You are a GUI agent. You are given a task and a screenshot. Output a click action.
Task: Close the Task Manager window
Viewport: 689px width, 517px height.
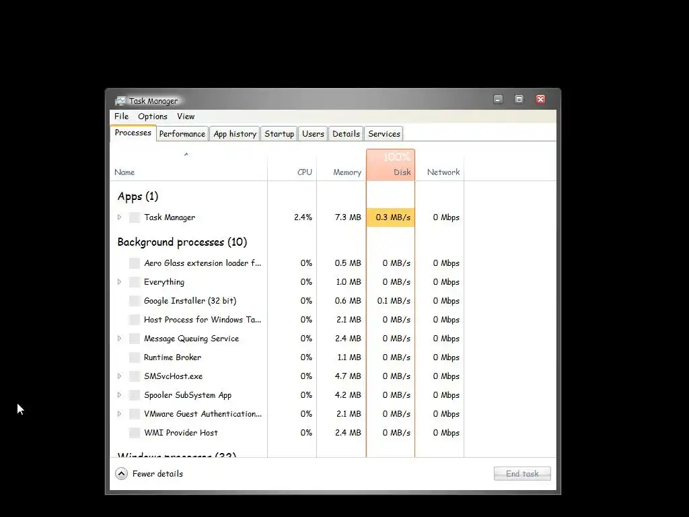(x=540, y=100)
